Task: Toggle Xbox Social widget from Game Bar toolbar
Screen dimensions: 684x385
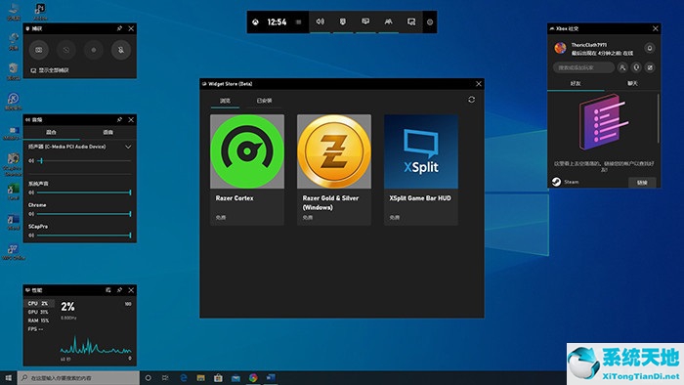Action: (388, 21)
